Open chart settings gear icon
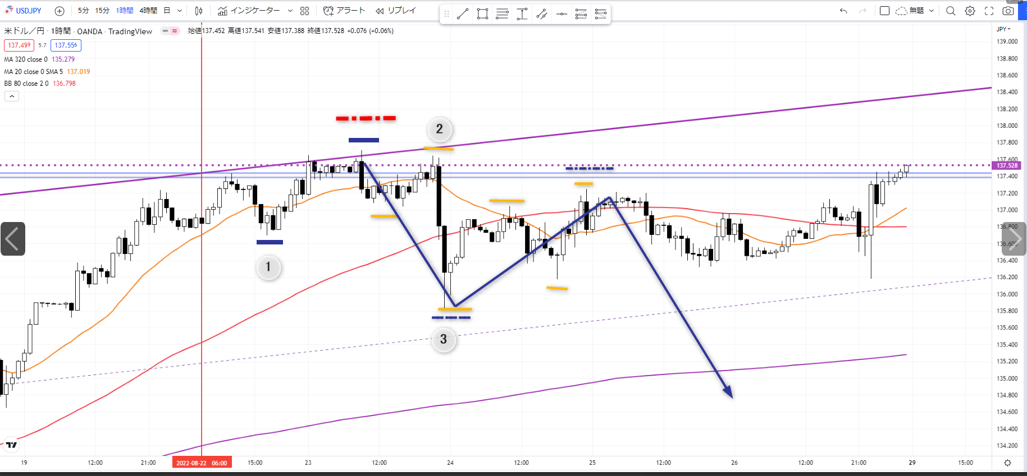Screen dimensions: 1027x476 click(x=970, y=11)
